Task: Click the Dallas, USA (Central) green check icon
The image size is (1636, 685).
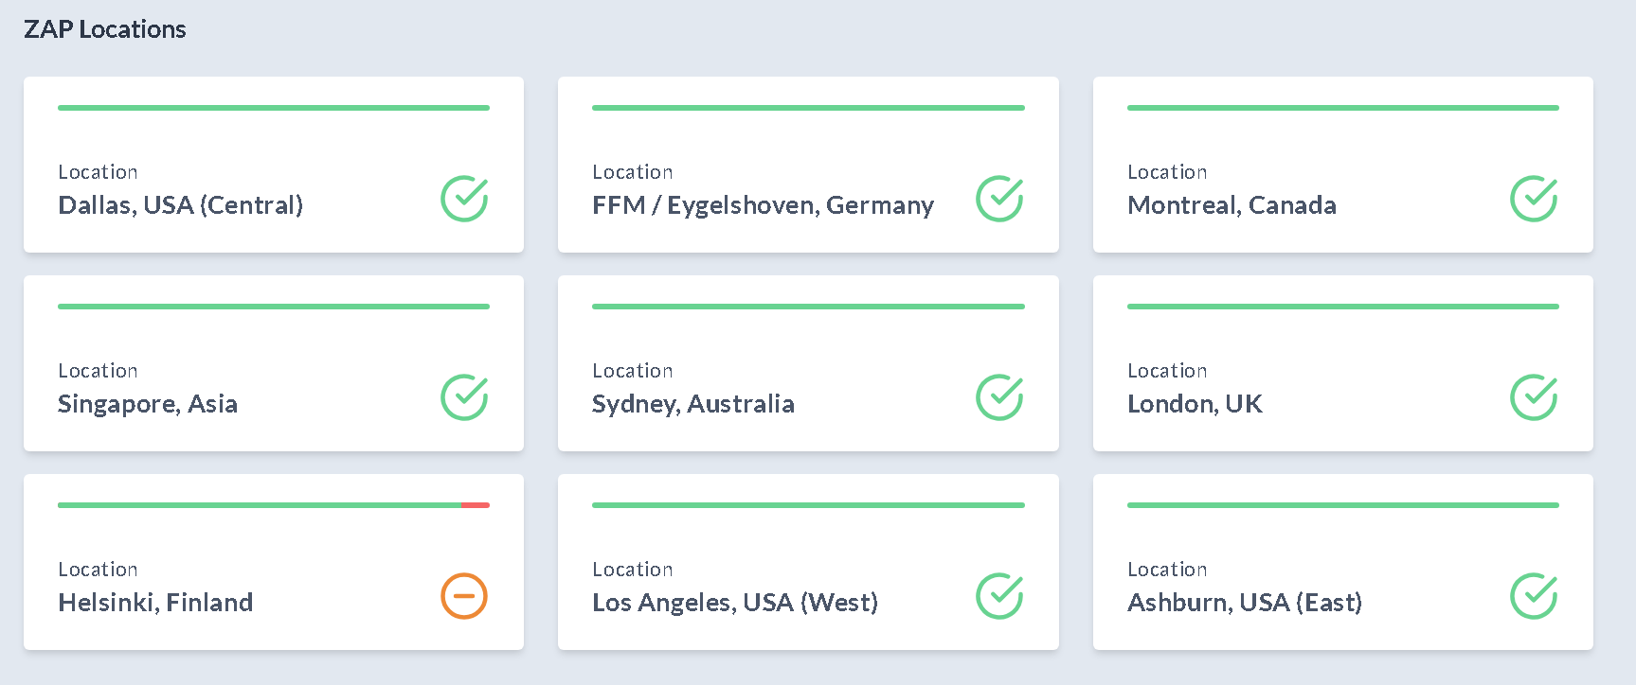Action: (464, 199)
